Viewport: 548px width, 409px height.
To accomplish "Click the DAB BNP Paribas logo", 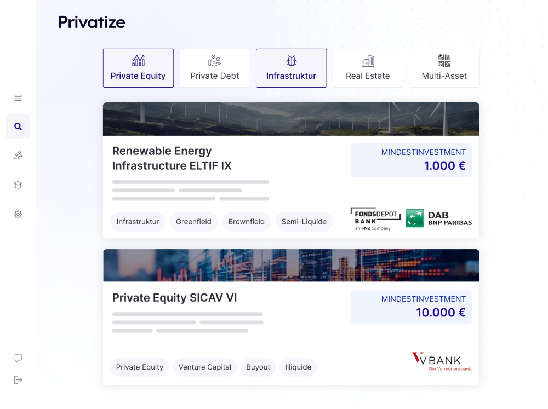I will click(x=438, y=218).
